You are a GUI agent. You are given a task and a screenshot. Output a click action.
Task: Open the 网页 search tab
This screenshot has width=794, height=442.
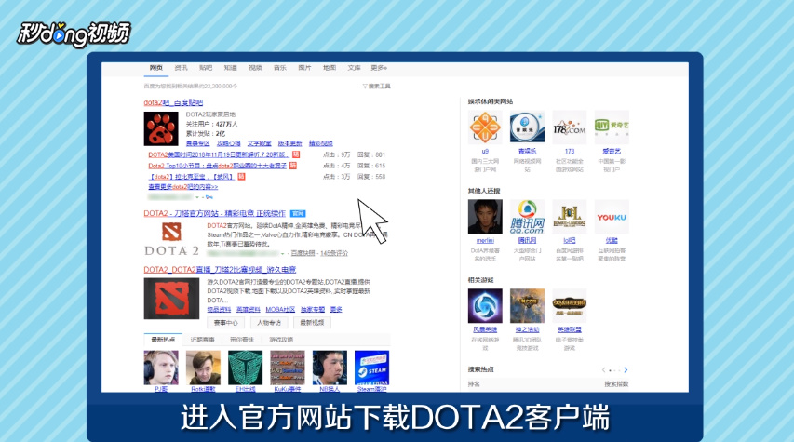coord(156,68)
